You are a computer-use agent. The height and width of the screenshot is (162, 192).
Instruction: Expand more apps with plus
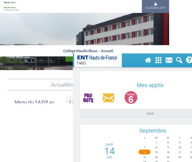(150, 113)
